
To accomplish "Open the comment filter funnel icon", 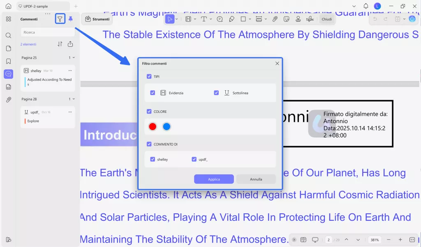I will click(60, 19).
